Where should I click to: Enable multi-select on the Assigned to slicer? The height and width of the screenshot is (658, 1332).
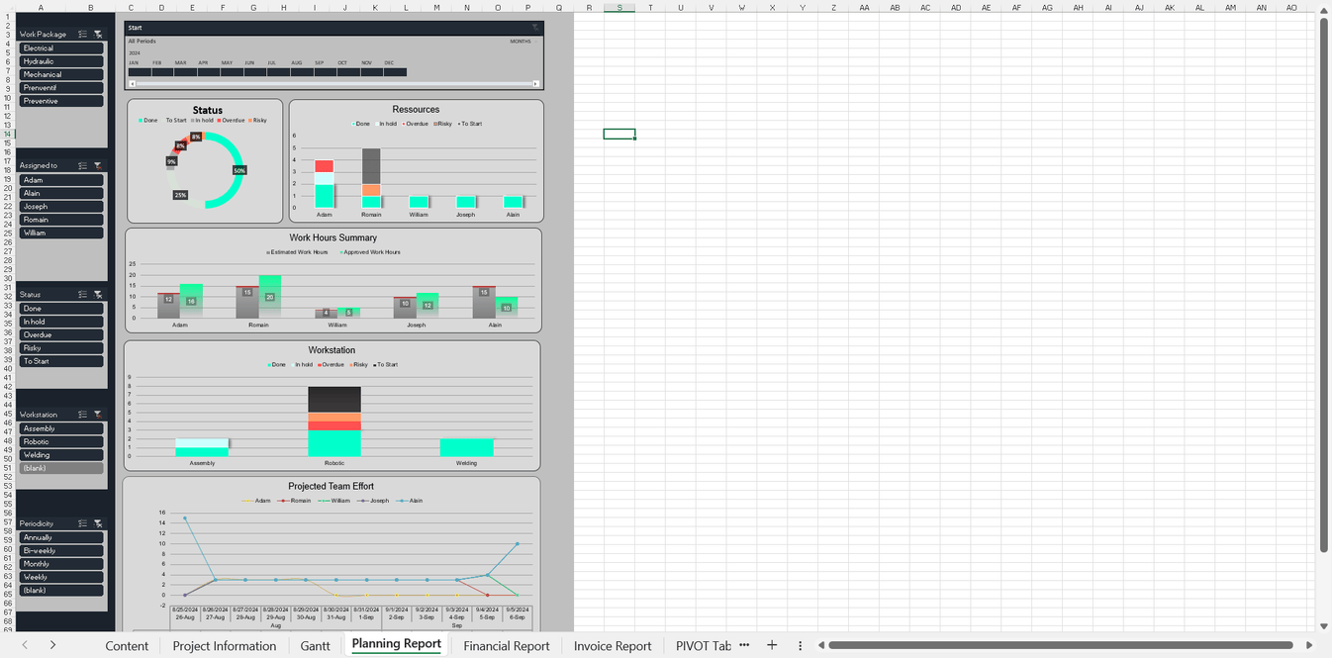pyautogui.click(x=83, y=165)
